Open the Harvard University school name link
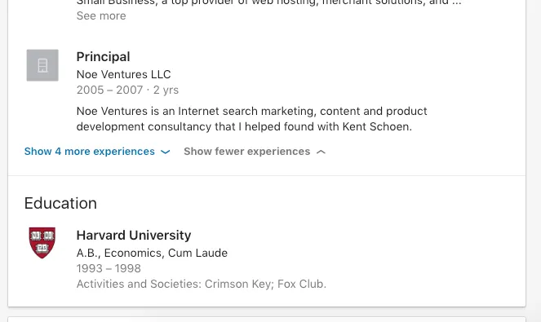Viewport: 541px width, 322px height. tap(134, 235)
